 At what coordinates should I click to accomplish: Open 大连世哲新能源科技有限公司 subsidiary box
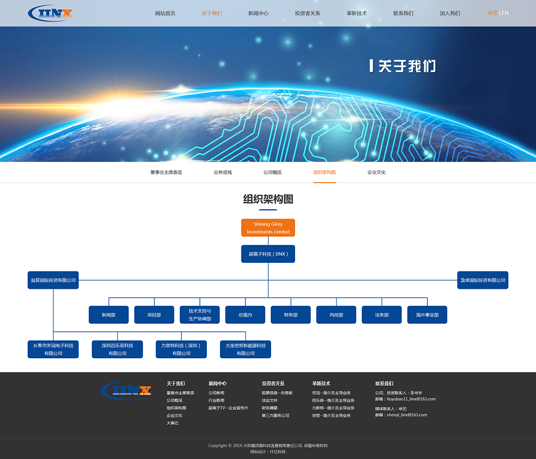245,349
